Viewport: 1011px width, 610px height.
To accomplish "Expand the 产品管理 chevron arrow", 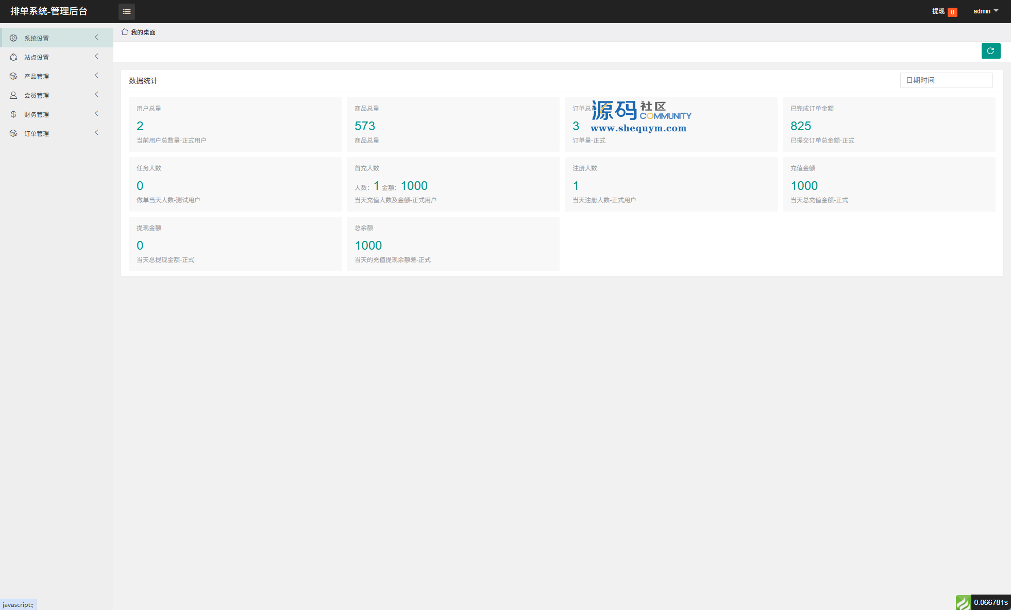I will pyautogui.click(x=96, y=76).
